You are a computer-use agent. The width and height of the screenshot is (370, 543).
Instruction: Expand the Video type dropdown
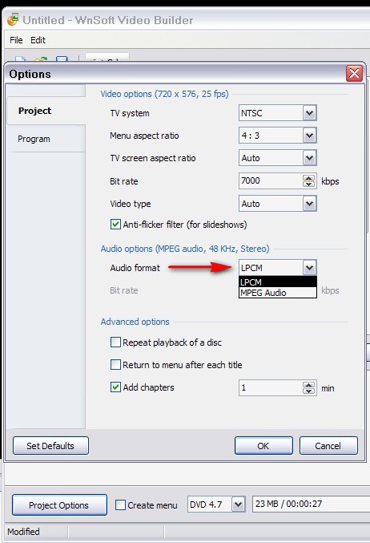(309, 204)
